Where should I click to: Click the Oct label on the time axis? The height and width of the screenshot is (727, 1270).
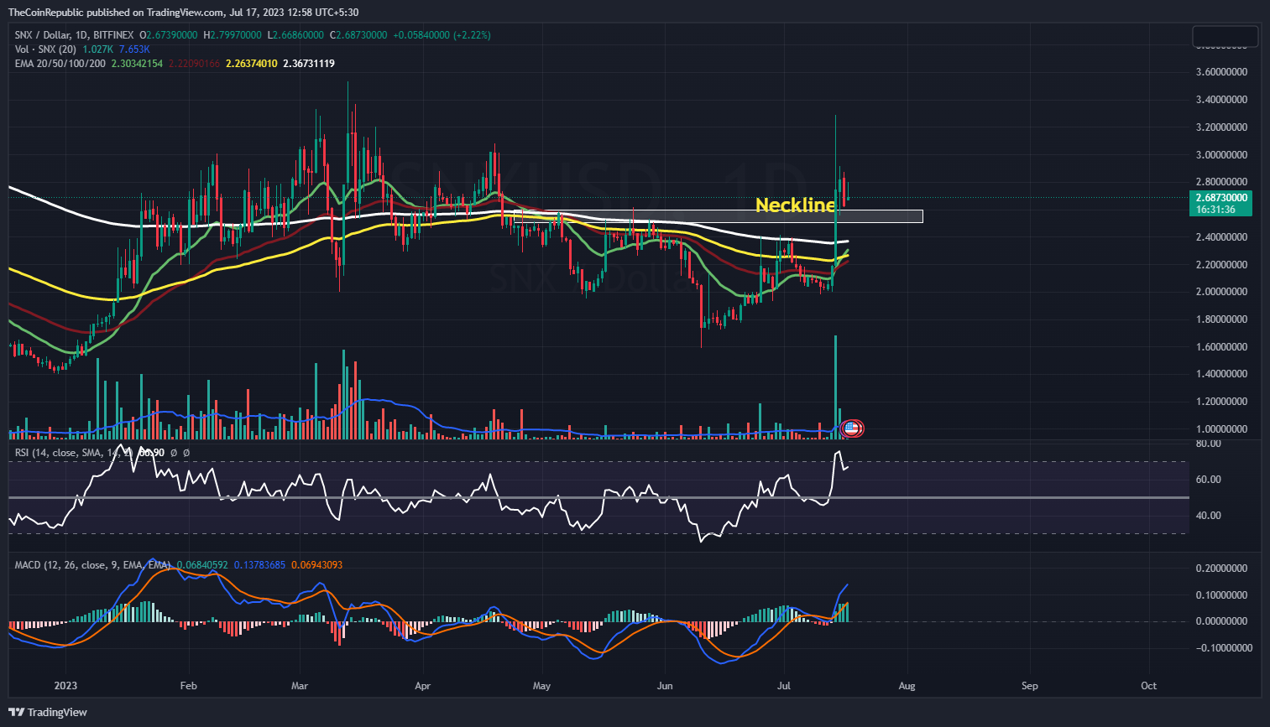click(1149, 686)
